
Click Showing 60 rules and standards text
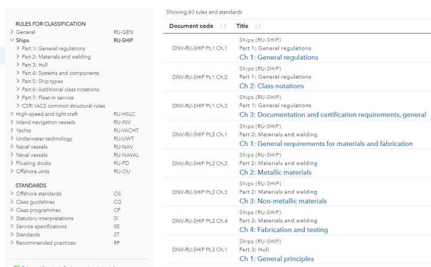pos(204,12)
